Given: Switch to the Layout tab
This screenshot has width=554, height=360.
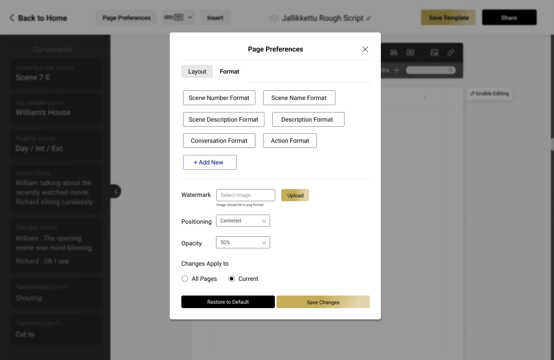Looking at the screenshot, I should pyautogui.click(x=197, y=71).
